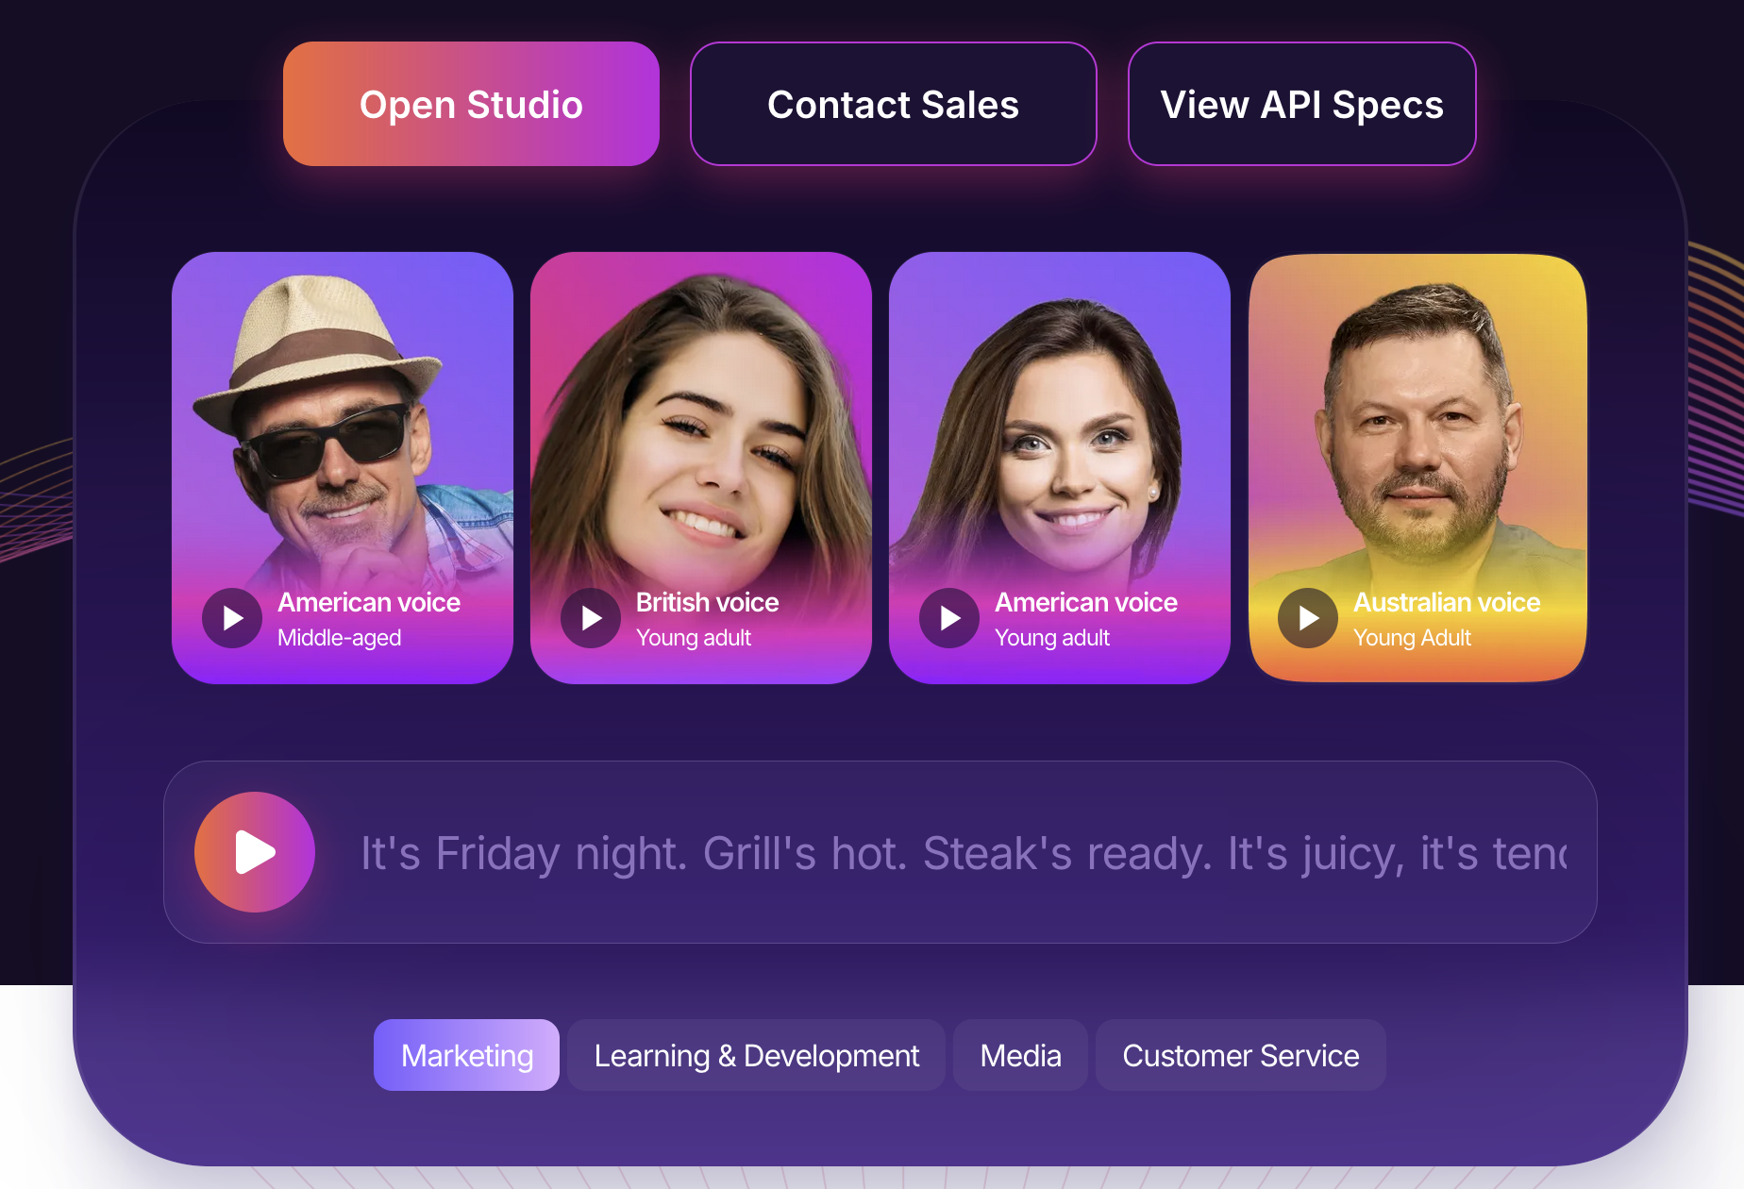Choose the Customer Service tab
Image resolution: width=1744 pixels, height=1189 pixels.
pyautogui.click(x=1241, y=1055)
